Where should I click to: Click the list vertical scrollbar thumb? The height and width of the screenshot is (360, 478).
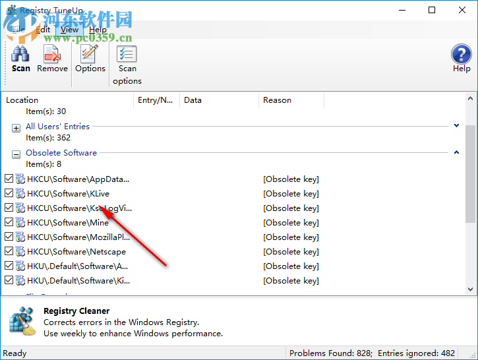(x=470, y=174)
